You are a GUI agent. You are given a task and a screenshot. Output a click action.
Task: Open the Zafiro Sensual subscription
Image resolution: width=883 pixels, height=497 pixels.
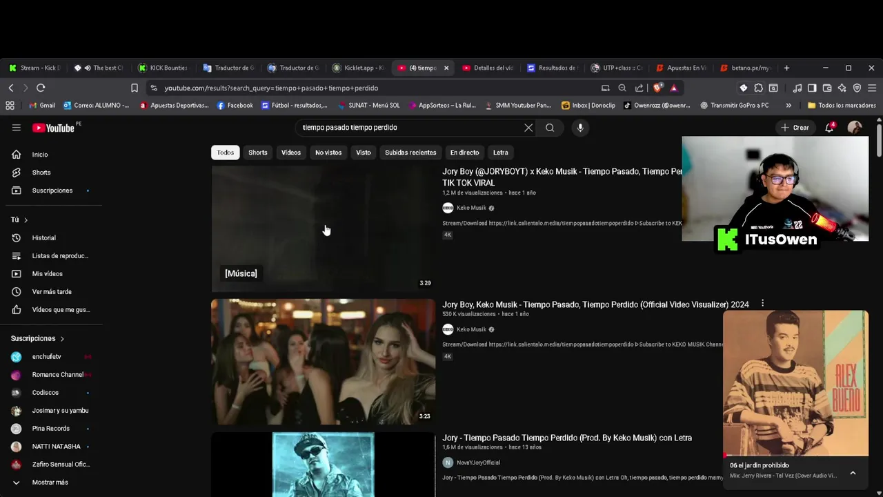(54, 465)
